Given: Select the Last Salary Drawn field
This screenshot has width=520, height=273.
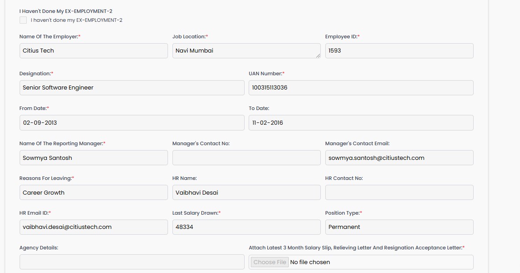Looking at the screenshot, I should coord(246,227).
